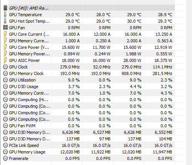The image size is (192, 165).
Task: Click the 114.1 MHz GPU Clock average value
Action: pos(162,67)
